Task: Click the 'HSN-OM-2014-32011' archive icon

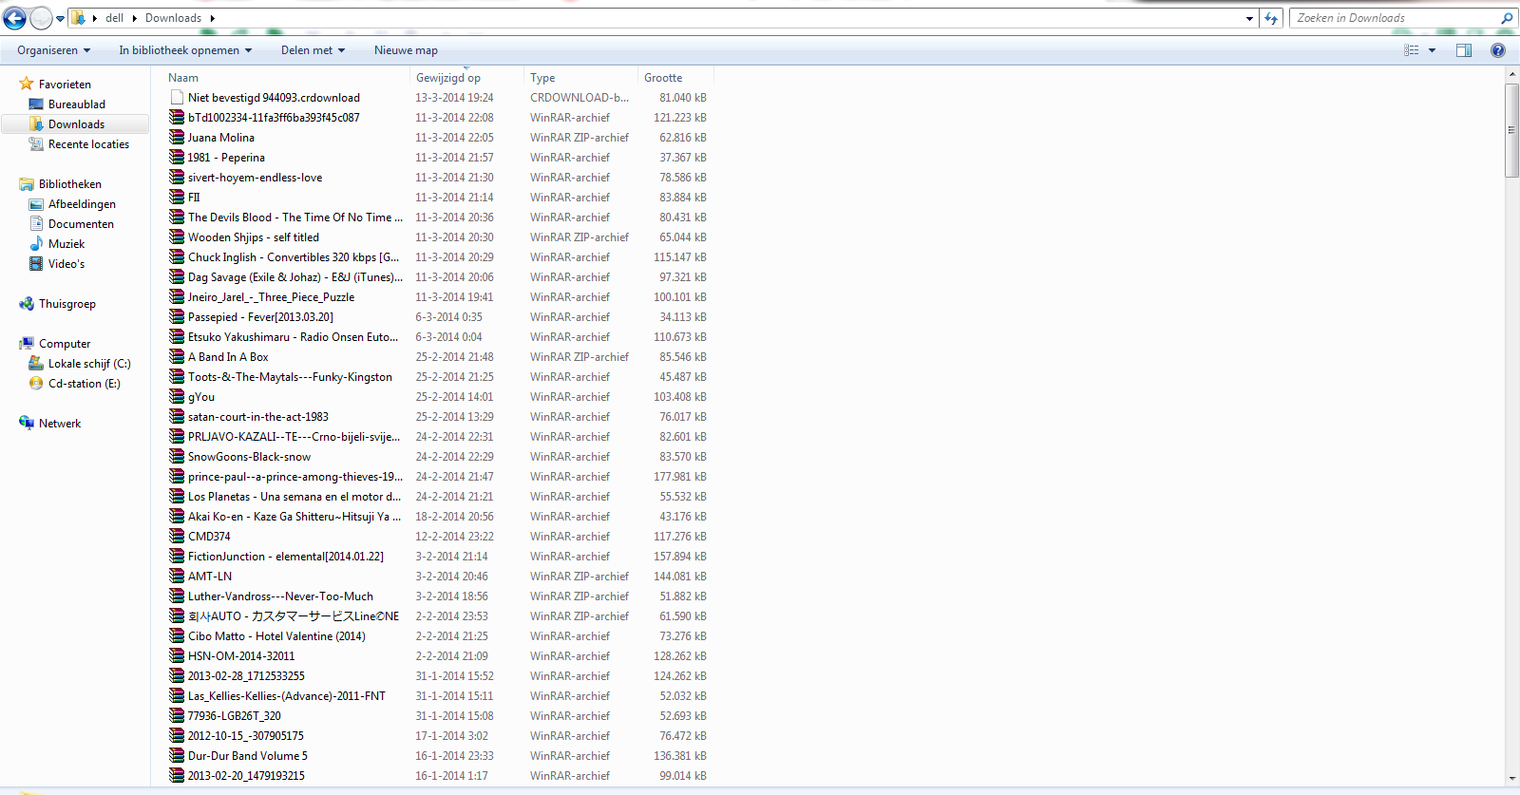Action: [177, 656]
